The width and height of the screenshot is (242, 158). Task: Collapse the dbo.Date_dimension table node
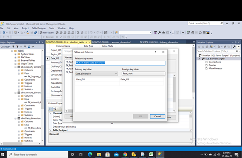coord(15,118)
